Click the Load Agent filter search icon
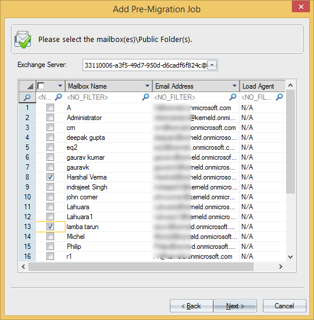This screenshot has height=320, width=314. tap(279, 97)
